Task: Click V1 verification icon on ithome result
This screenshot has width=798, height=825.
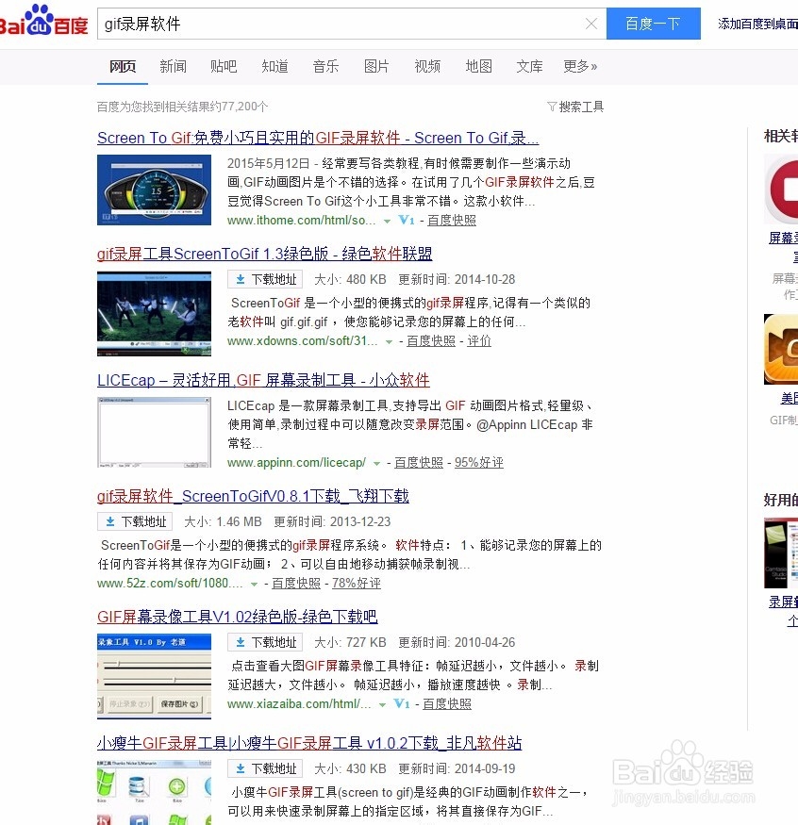Action: tap(407, 220)
